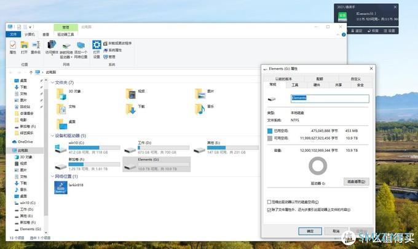Click the Elements drive name text field
This screenshot has height=249, width=418.
point(329,98)
